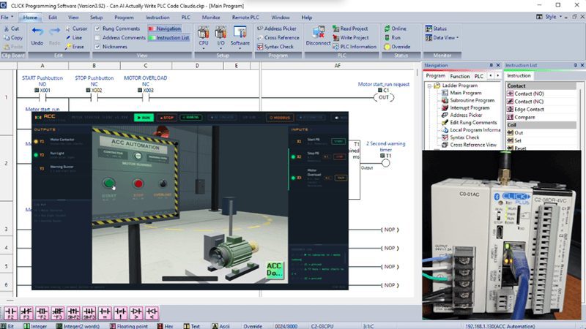Select Contact (NO) in Instruction List
The image size is (586, 329).
click(x=525, y=94)
